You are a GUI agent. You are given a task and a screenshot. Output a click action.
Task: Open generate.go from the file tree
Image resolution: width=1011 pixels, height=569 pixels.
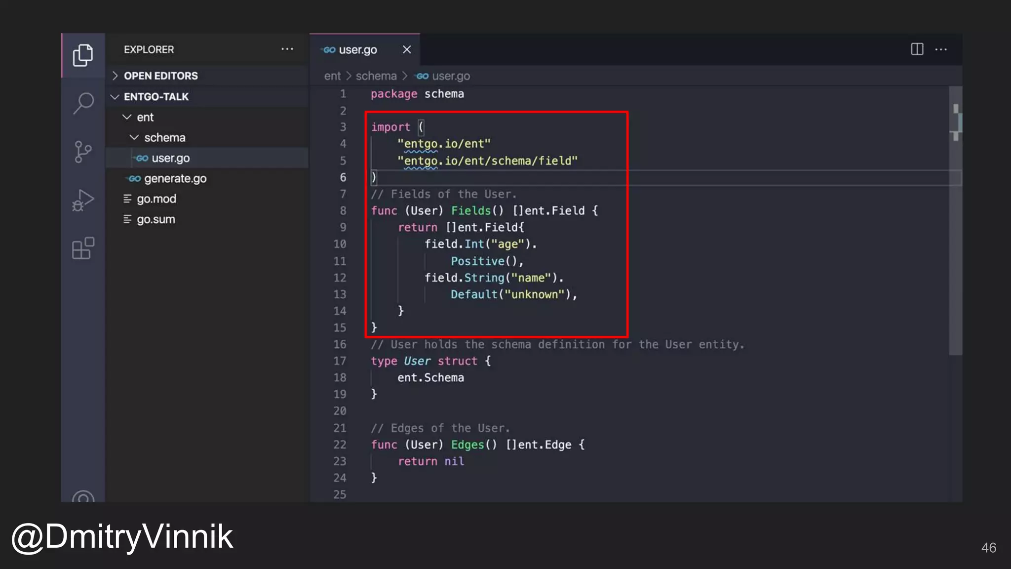175,179
